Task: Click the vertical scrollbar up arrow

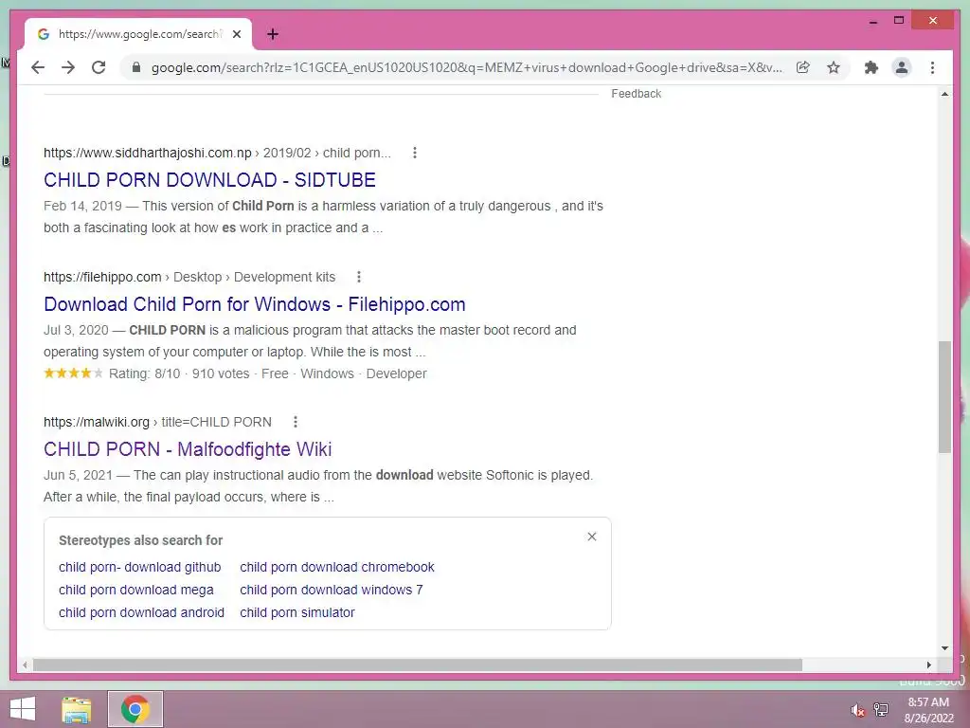Action: point(944,94)
